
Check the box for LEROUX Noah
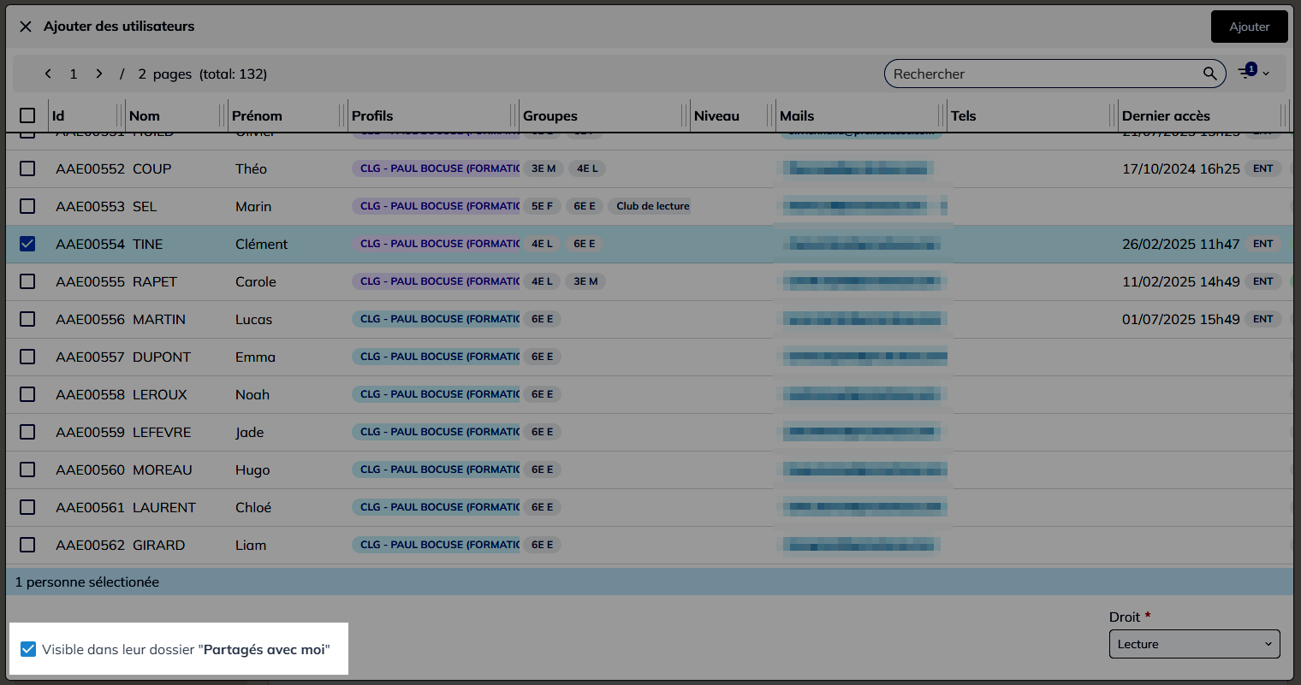27,394
